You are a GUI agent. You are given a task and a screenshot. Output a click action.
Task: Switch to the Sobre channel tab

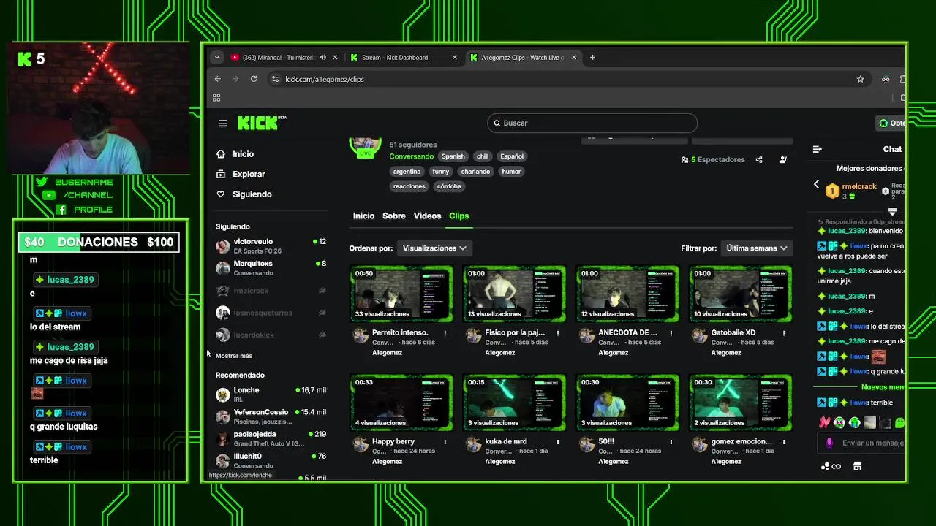tap(394, 216)
